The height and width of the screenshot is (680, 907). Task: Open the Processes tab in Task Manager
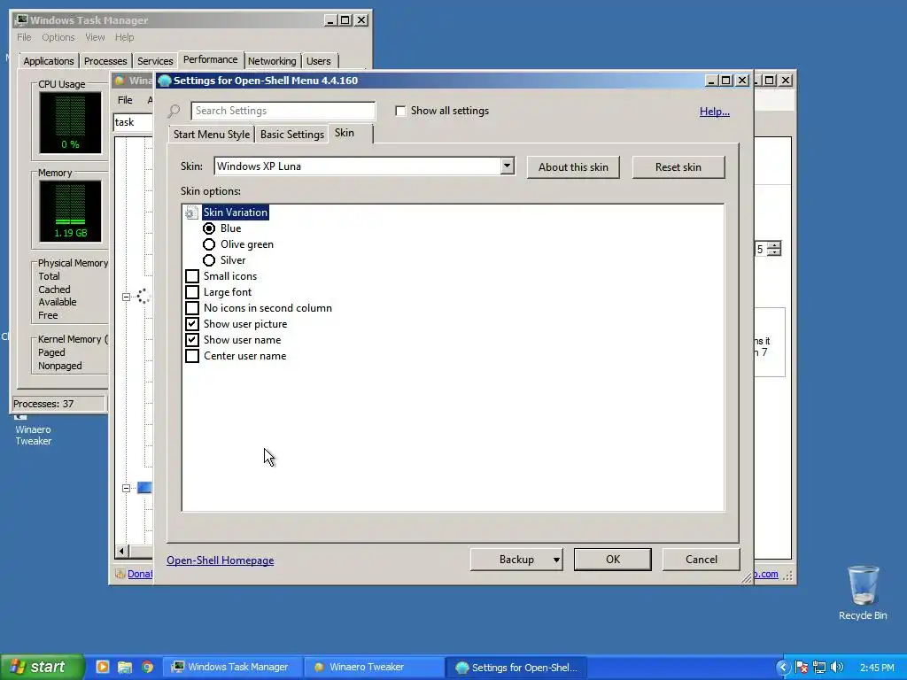pyautogui.click(x=105, y=61)
